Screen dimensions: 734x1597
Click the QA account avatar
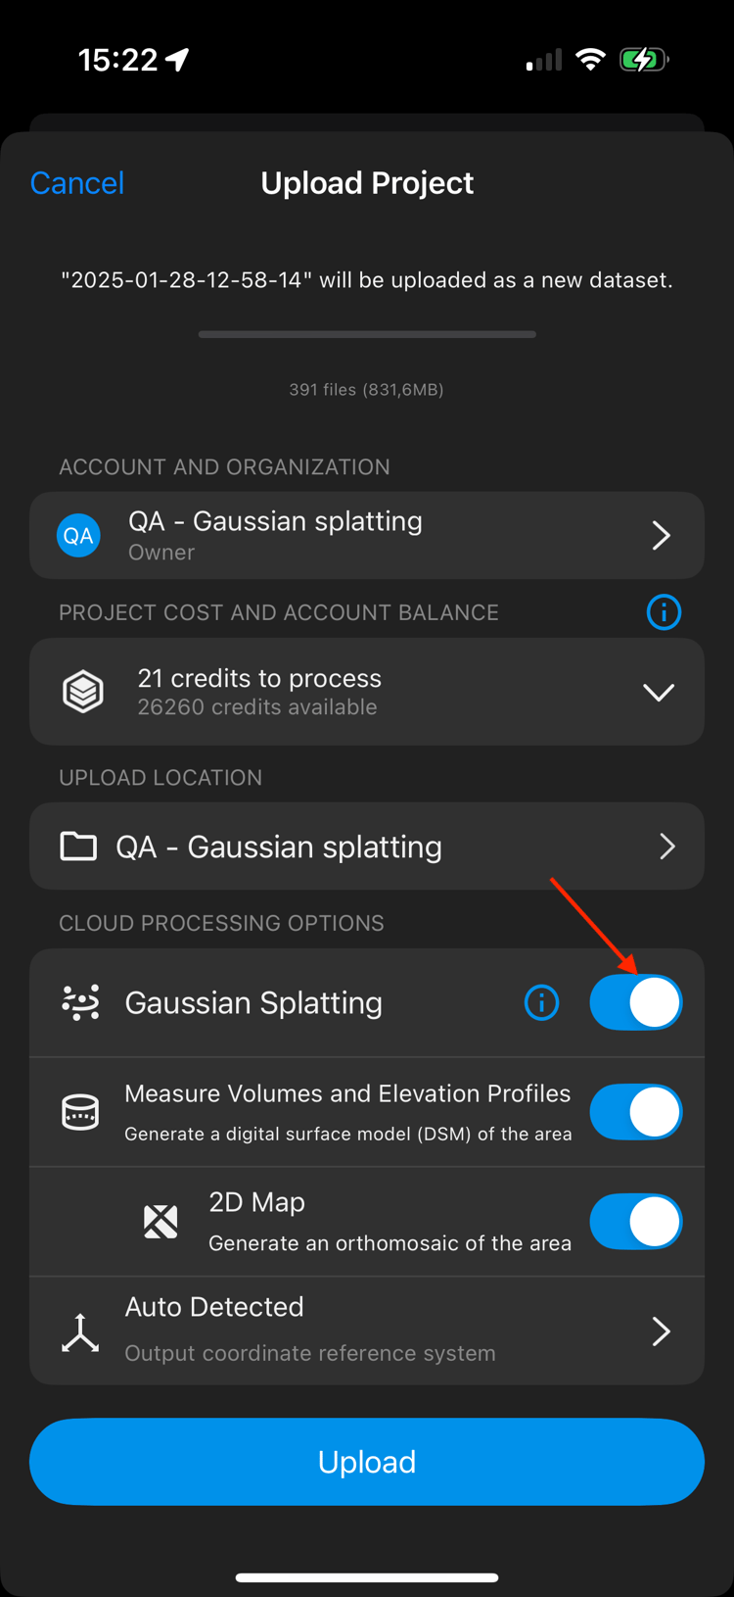(x=78, y=535)
